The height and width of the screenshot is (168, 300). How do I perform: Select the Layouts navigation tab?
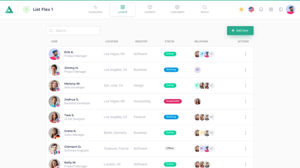[x=123, y=9]
